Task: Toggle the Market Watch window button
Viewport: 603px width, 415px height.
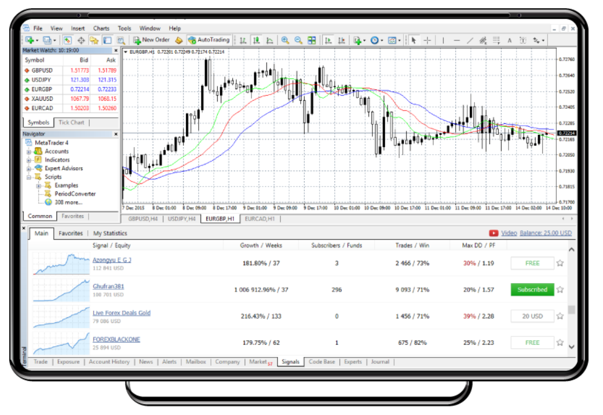Action: pos(68,40)
